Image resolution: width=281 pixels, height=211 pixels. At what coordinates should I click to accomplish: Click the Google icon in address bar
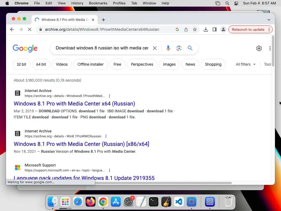[177, 29]
